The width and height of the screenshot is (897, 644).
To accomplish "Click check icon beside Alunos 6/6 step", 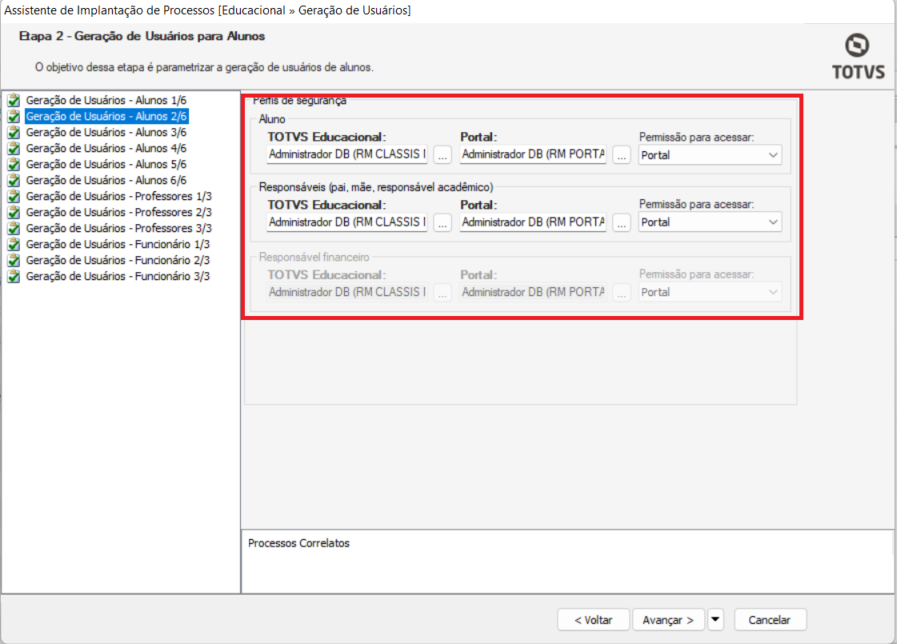I will pyautogui.click(x=14, y=181).
